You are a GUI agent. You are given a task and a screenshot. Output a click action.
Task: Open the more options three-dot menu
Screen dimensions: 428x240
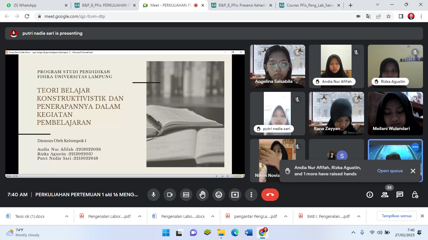(251, 195)
